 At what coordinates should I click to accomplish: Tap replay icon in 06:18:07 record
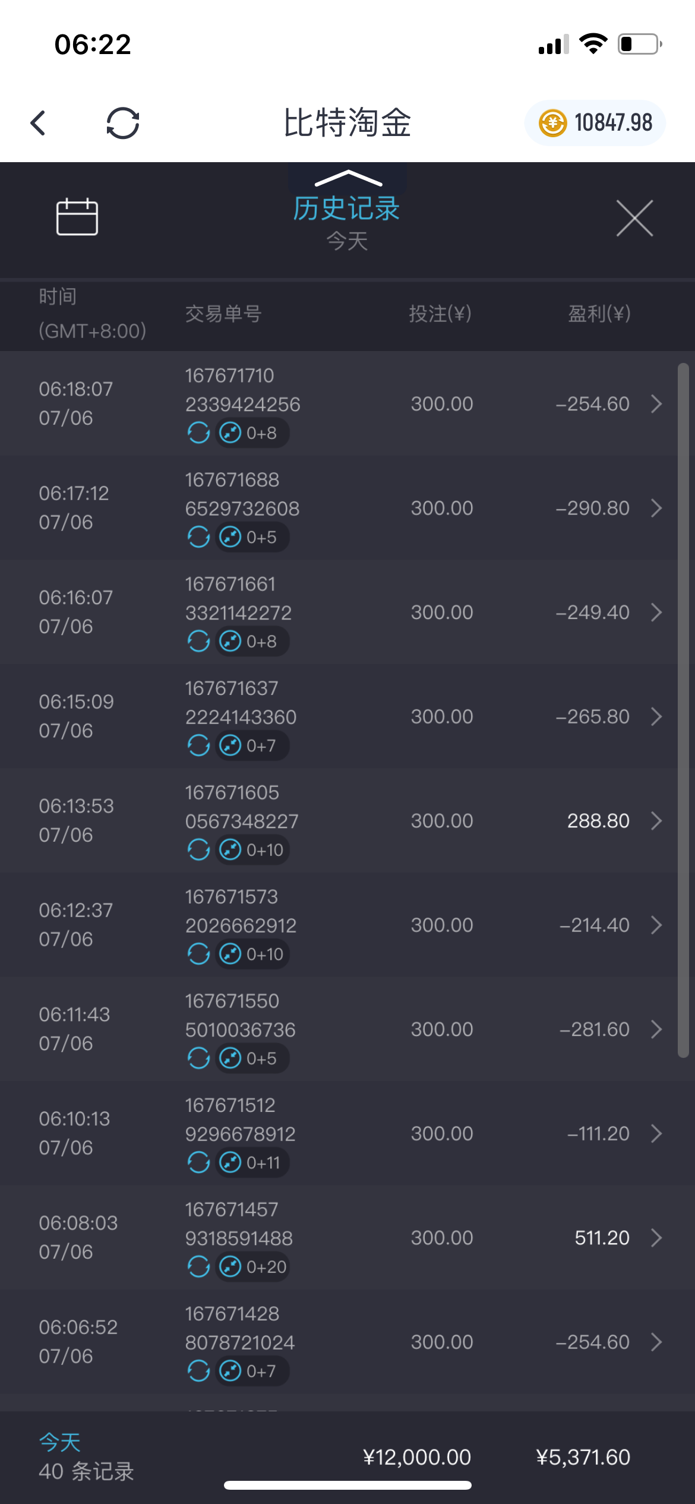click(x=198, y=433)
